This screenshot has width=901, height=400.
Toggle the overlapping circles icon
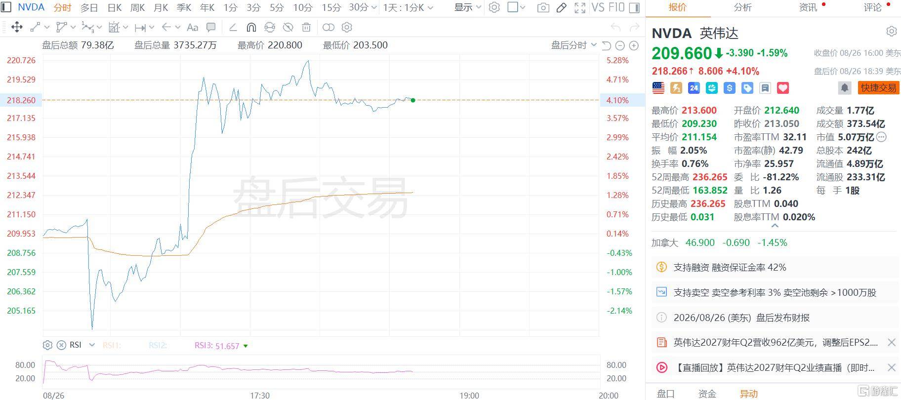pyautogui.click(x=328, y=27)
